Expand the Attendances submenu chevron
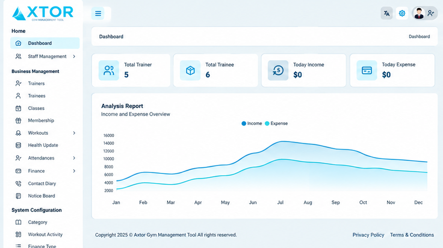 pyautogui.click(x=74, y=158)
